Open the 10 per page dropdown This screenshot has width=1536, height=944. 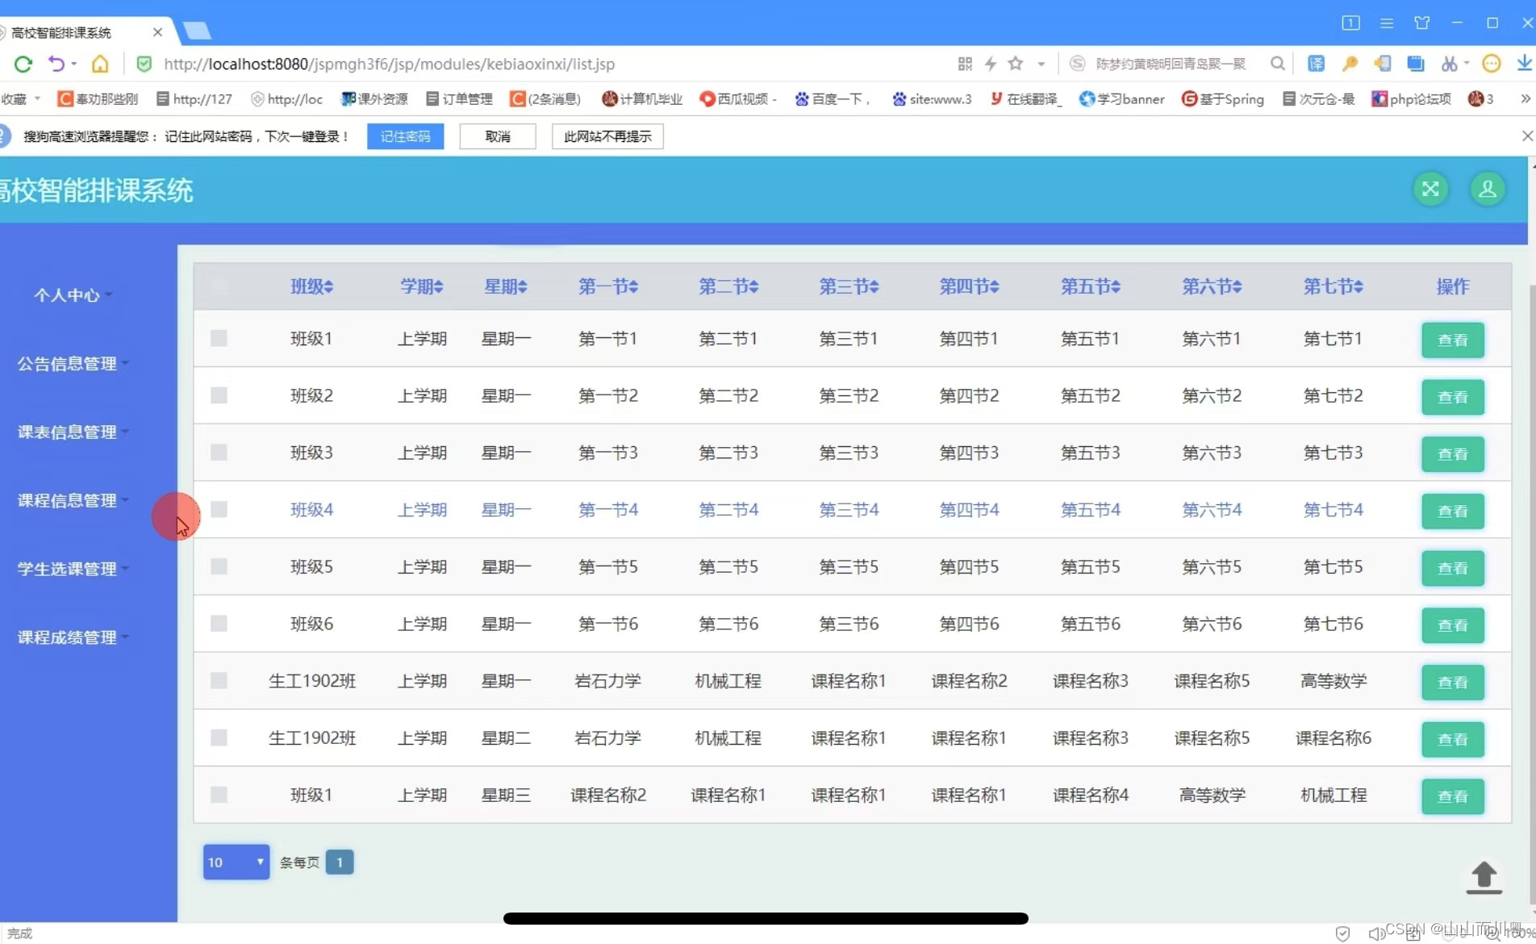pyautogui.click(x=236, y=862)
